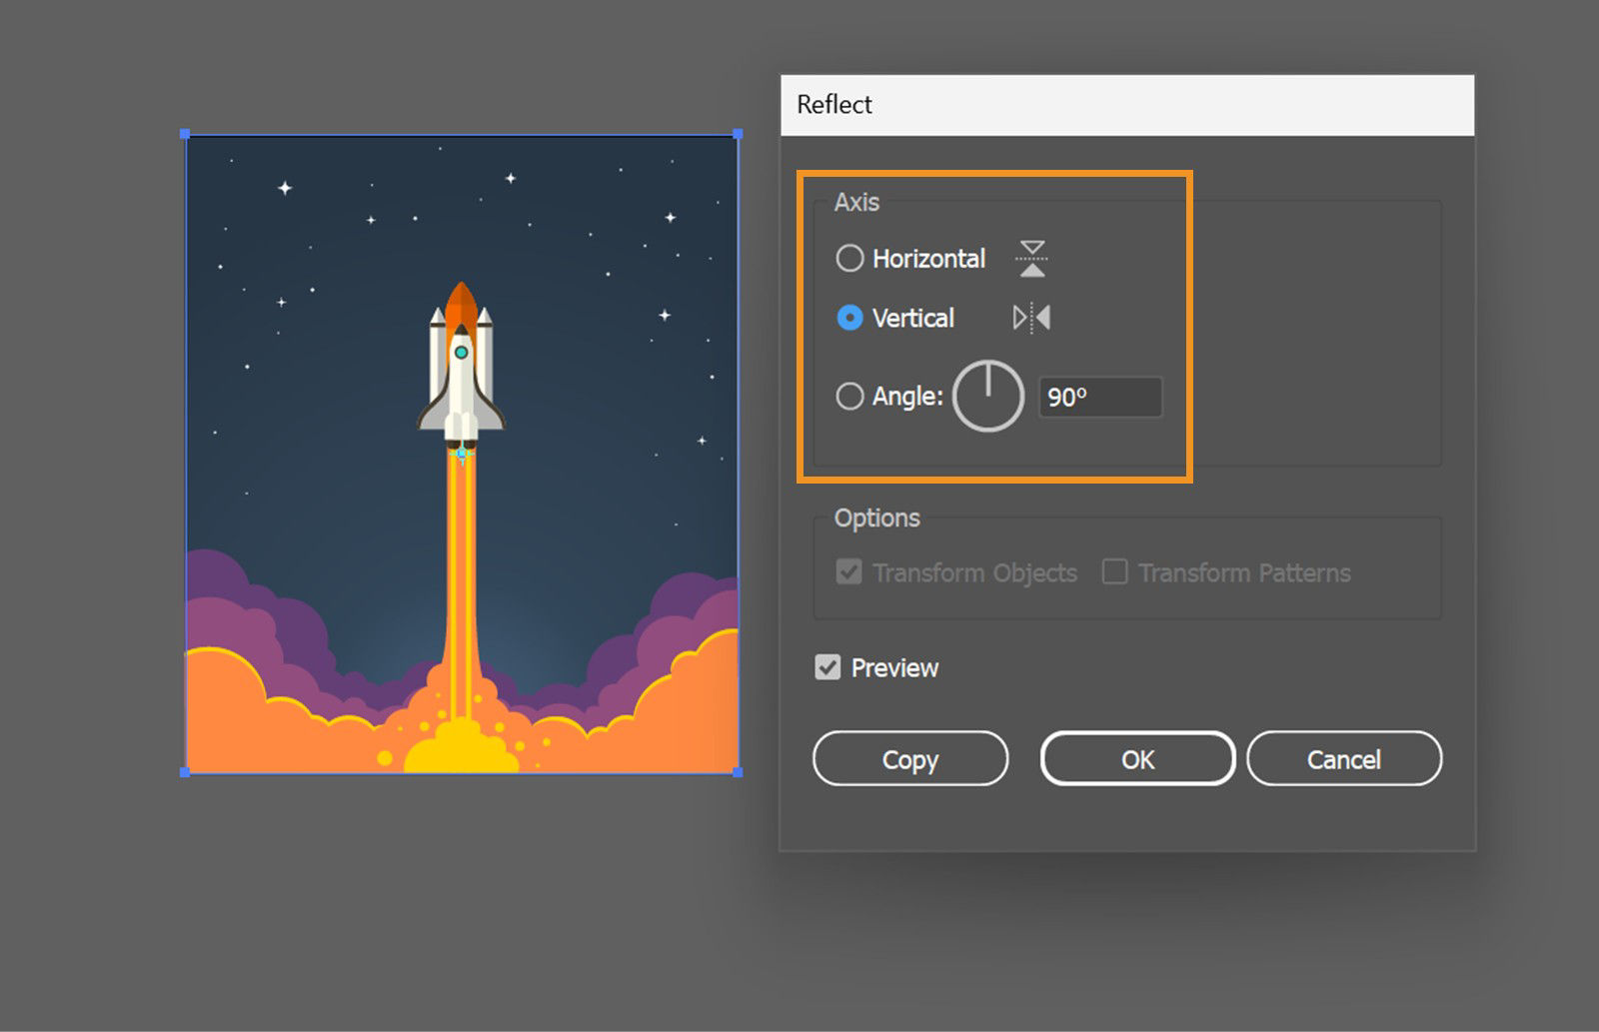Click the Reflect dialog title text

click(x=833, y=104)
